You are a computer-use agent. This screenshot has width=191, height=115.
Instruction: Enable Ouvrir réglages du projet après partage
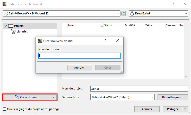[4, 109]
